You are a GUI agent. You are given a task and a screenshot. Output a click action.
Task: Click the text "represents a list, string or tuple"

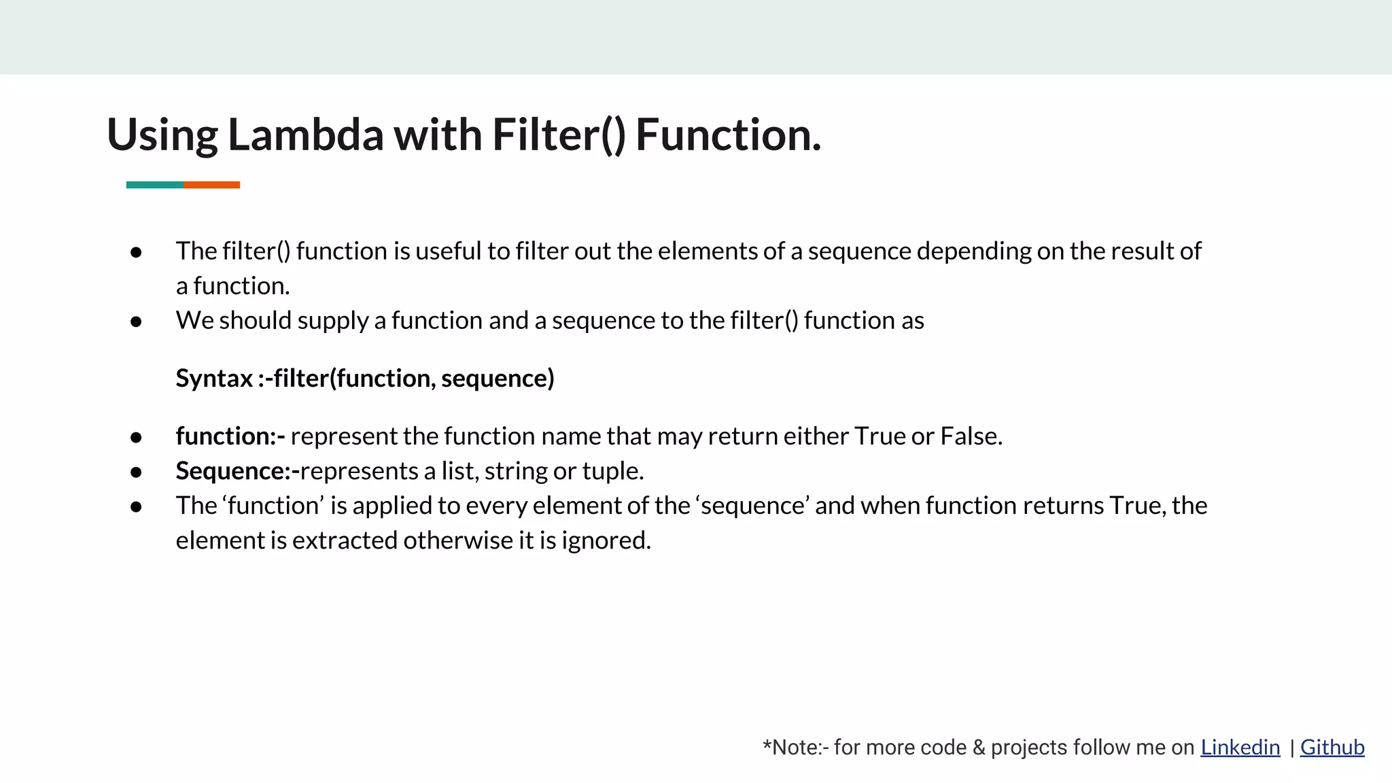point(472,471)
